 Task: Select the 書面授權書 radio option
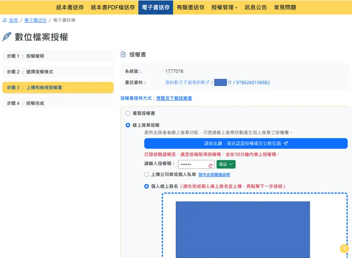pyautogui.click(x=128, y=113)
